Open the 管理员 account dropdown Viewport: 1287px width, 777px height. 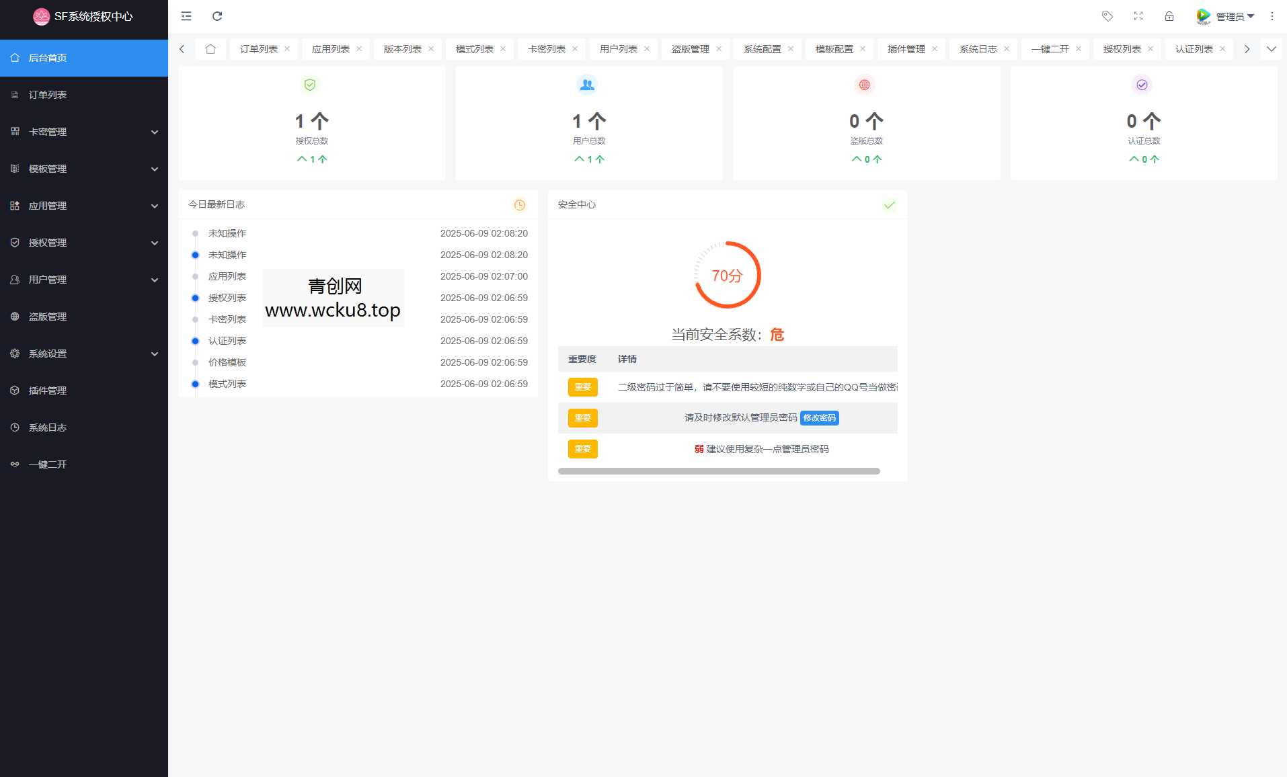1228,15
